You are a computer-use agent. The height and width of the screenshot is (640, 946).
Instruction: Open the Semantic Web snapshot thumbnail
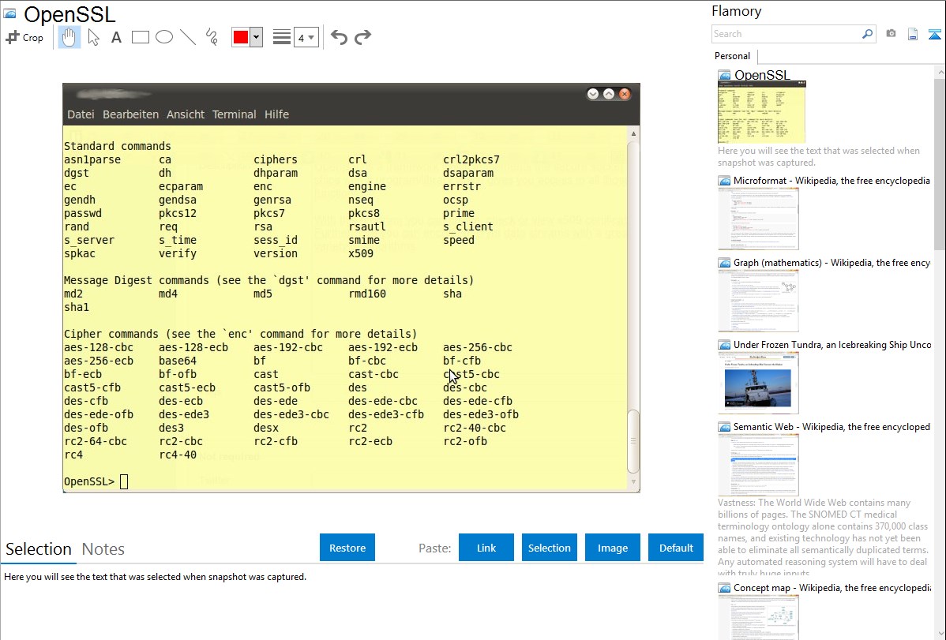[758, 464]
